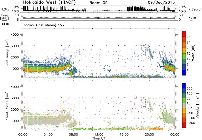Click "Slant Range [km]" label of the velocity panel

tap(7, 105)
